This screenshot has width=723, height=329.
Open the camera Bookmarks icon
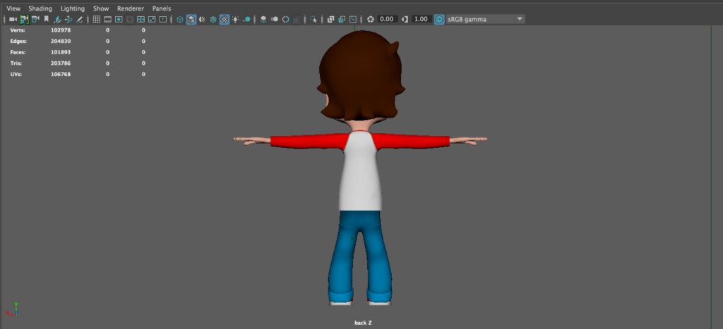coord(45,19)
